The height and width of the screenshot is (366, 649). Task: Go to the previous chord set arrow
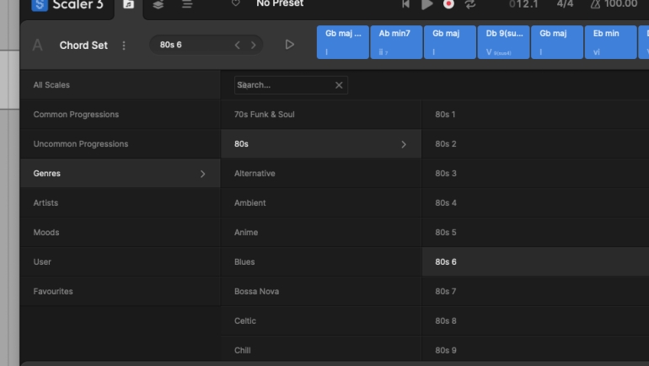(238, 45)
